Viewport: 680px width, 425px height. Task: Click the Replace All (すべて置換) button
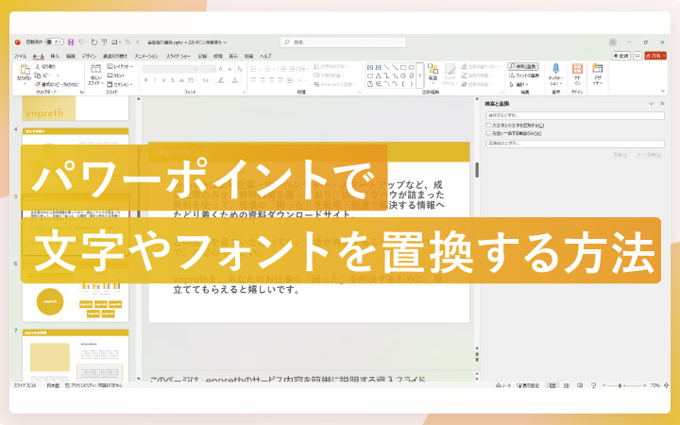[x=649, y=155]
